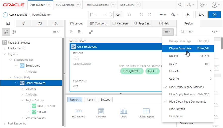The width and height of the screenshot is (223, 128).
Task: Select the RESET_REPORT button tree node
Action: [46, 106]
